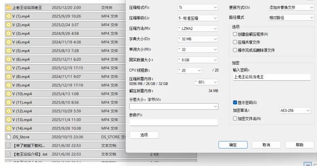The height and width of the screenshot is (166, 317).
Task: Open the 固实数据大小 dropdown showing 8 GB
Action: (x=198, y=60)
